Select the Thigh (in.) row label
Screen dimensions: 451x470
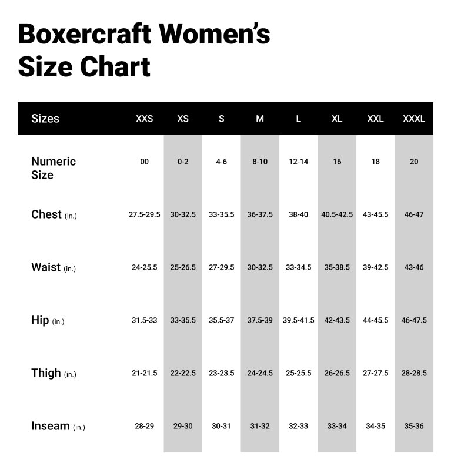[54, 373]
